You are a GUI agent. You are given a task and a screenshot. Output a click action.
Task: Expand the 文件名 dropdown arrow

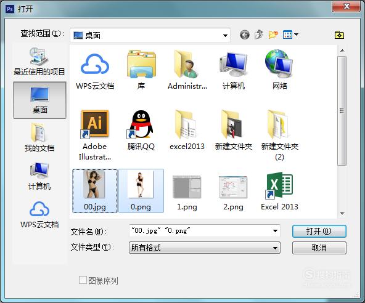pos(275,231)
